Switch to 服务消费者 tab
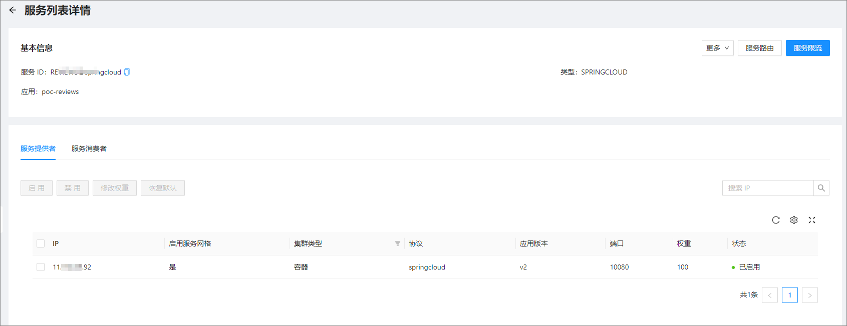Screen dimensions: 847x326 coord(89,148)
